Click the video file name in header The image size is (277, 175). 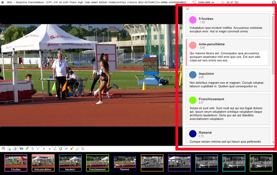pos(96,2)
